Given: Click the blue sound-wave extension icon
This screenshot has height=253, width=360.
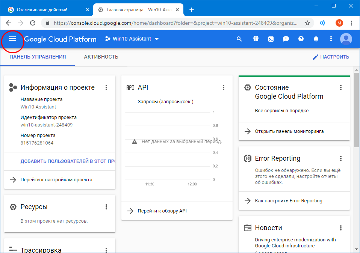Looking at the screenshot, I should (x=322, y=23).
